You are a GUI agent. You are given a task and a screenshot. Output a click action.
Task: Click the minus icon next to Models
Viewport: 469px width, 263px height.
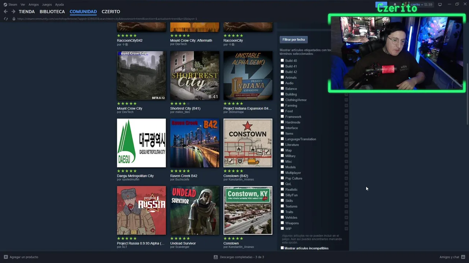tap(346, 167)
